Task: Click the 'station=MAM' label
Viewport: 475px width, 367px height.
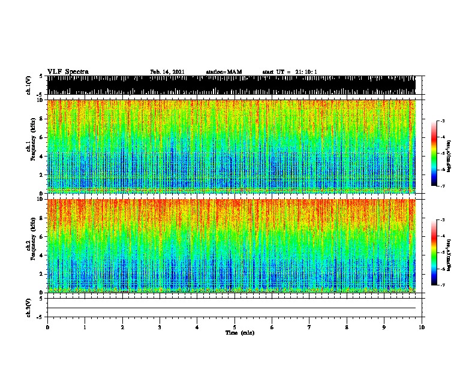Action: click(x=224, y=72)
